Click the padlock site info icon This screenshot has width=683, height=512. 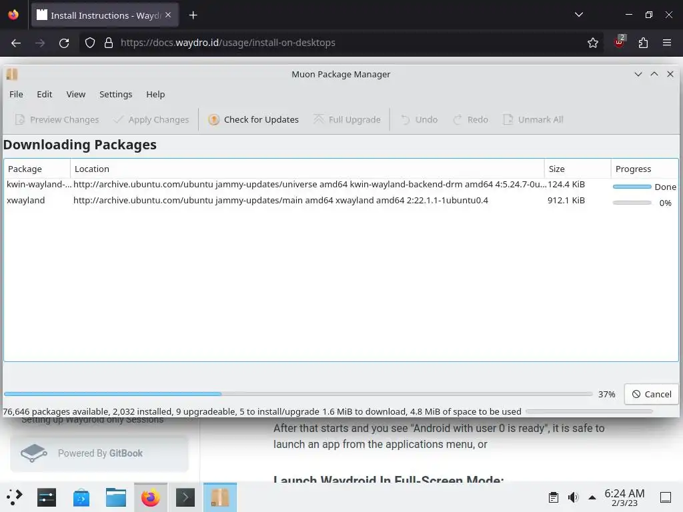[109, 43]
